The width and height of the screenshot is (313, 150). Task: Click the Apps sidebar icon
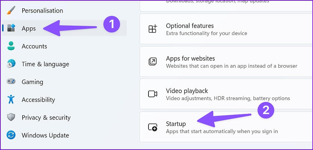[x=11, y=28]
